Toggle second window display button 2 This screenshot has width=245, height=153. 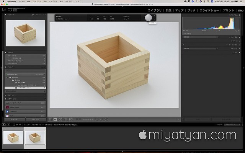pos(8,125)
